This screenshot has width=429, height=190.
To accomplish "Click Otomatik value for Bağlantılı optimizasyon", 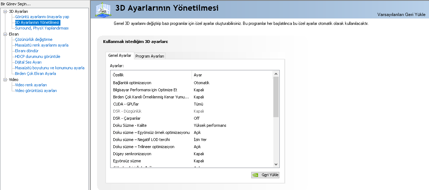I will point(202,83).
